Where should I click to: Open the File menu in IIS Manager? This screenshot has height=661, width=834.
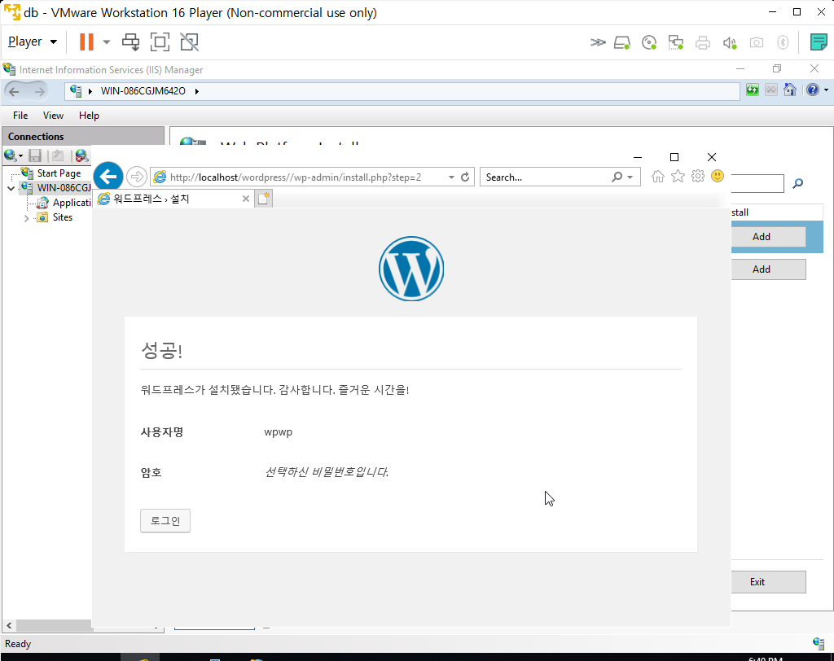pyautogui.click(x=20, y=116)
